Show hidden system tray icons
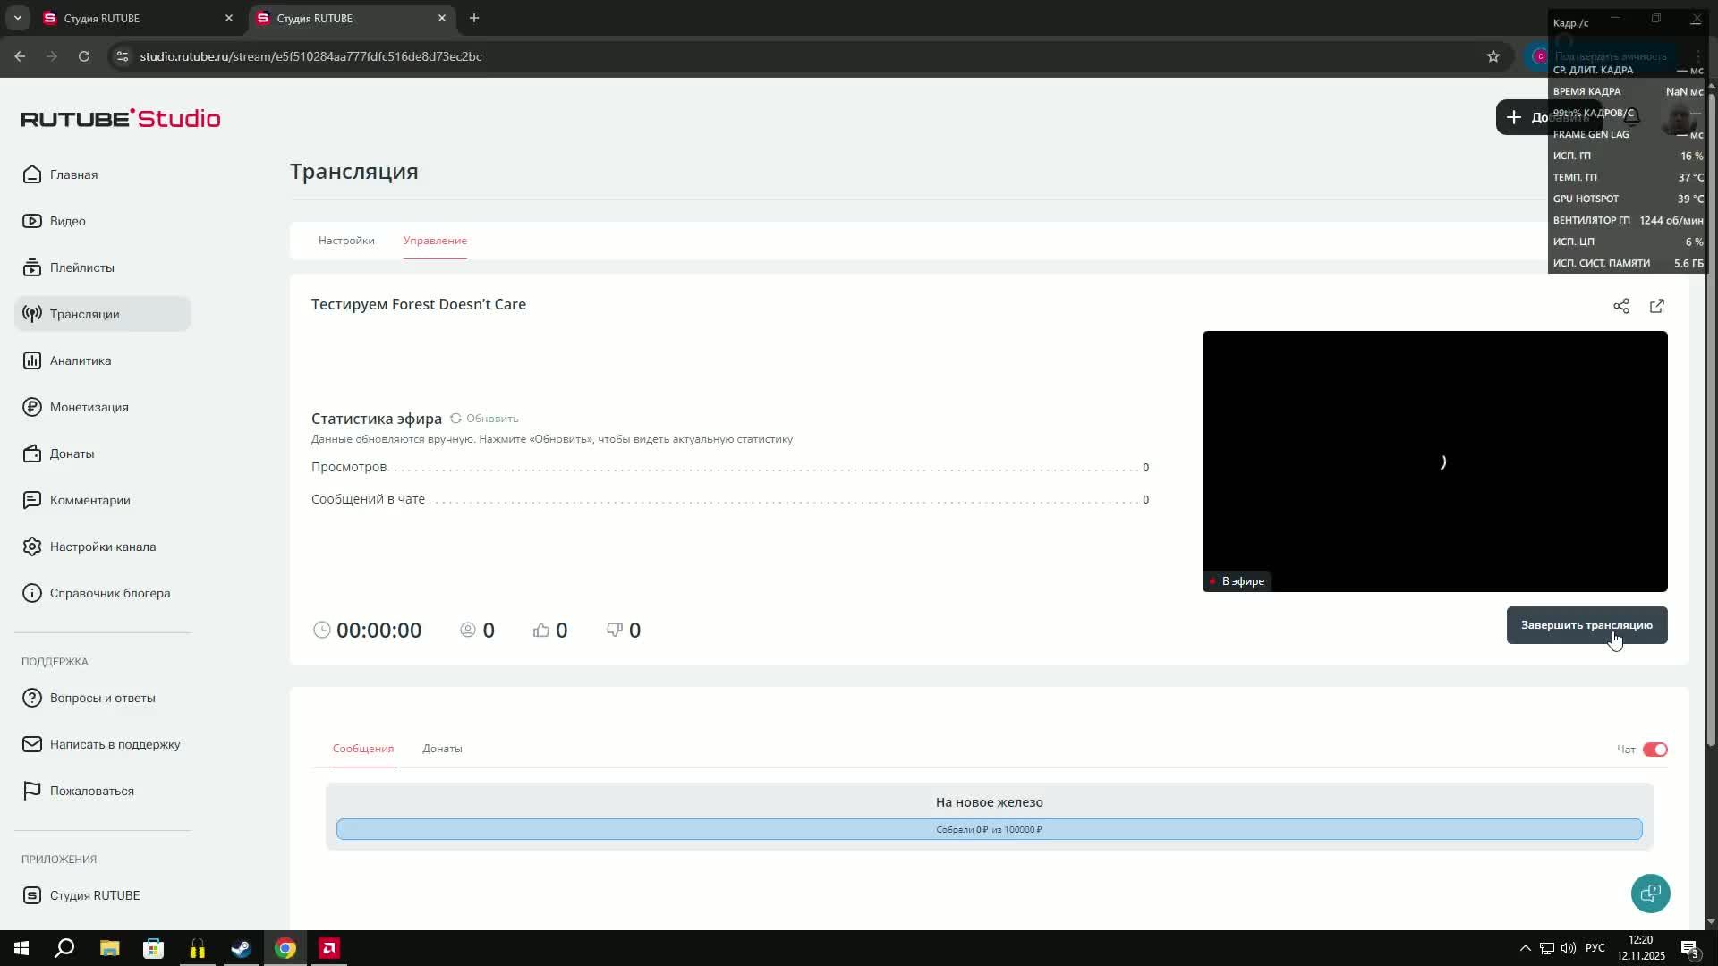Screen dimensions: 1718x966 pyautogui.click(x=1525, y=948)
